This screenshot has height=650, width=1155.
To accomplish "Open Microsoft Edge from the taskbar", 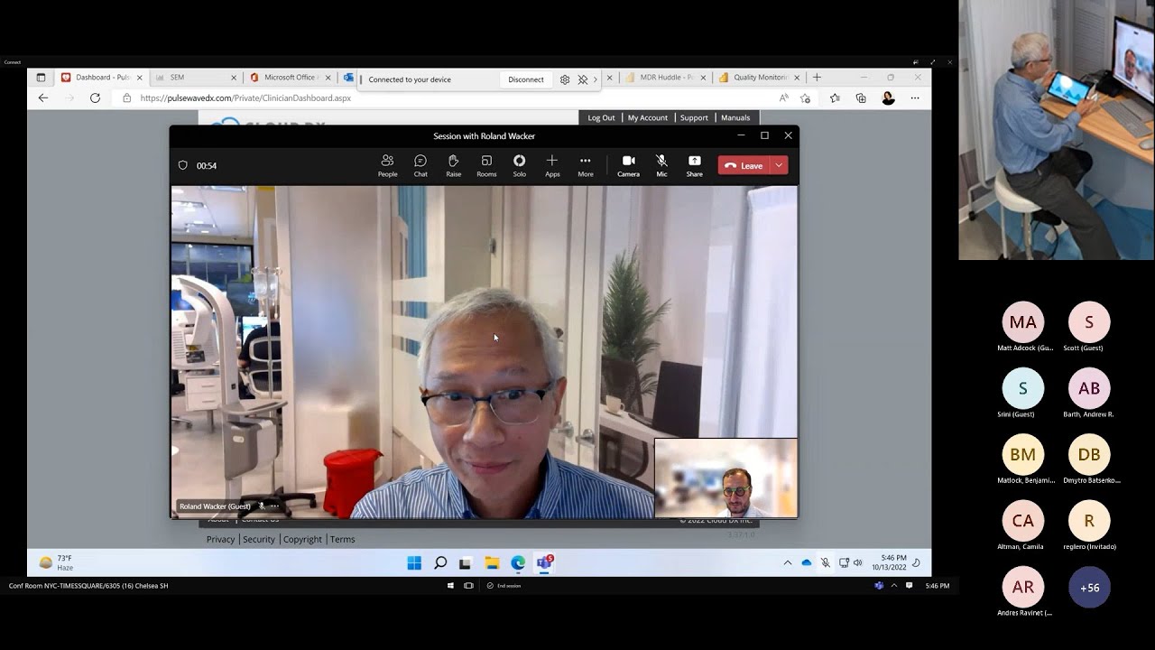I will (x=518, y=563).
